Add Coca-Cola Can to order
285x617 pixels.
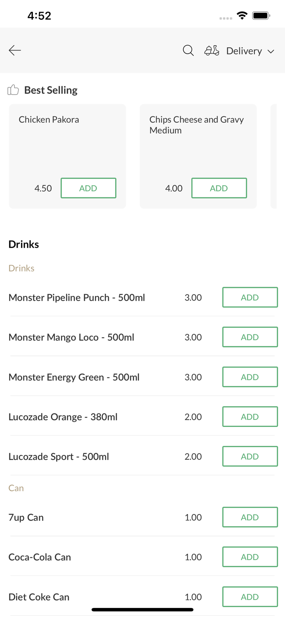click(250, 557)
